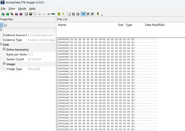Click Add All Attached Devices icon

pyautogui.click(x=7, y=14)
